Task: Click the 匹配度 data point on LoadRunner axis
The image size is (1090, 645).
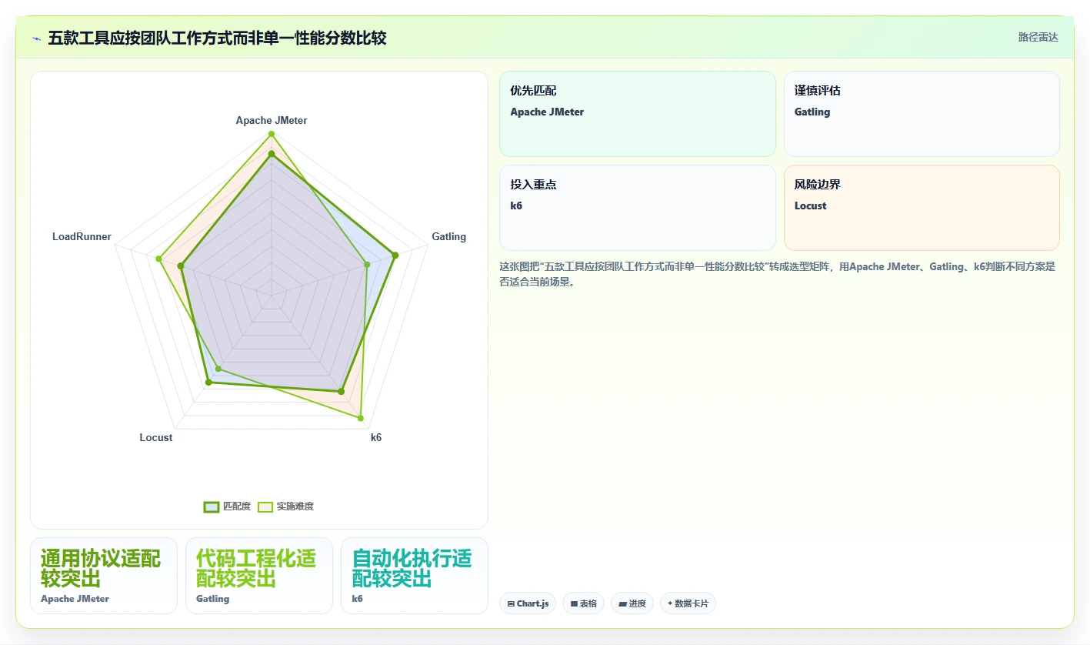Action: 181,266
